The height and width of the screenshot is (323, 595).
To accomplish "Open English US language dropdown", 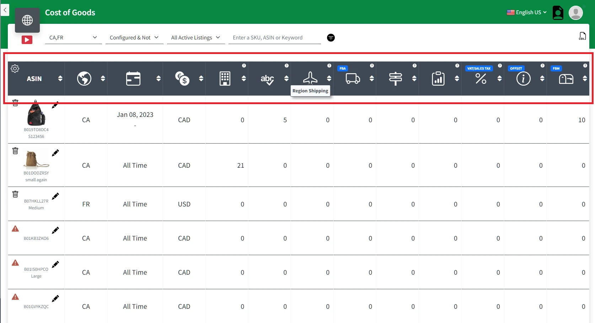I will click(527, 12).
